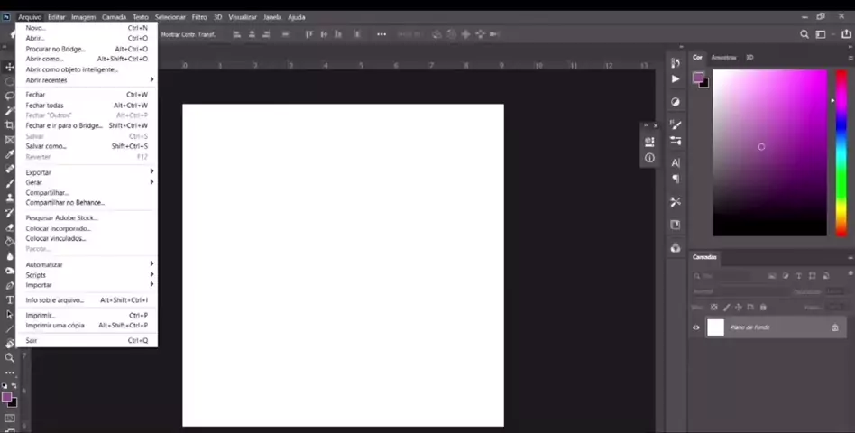Viewport: 855px width, 433px height.
Task: Open the search magnifier icon top right
Action: 804,34
